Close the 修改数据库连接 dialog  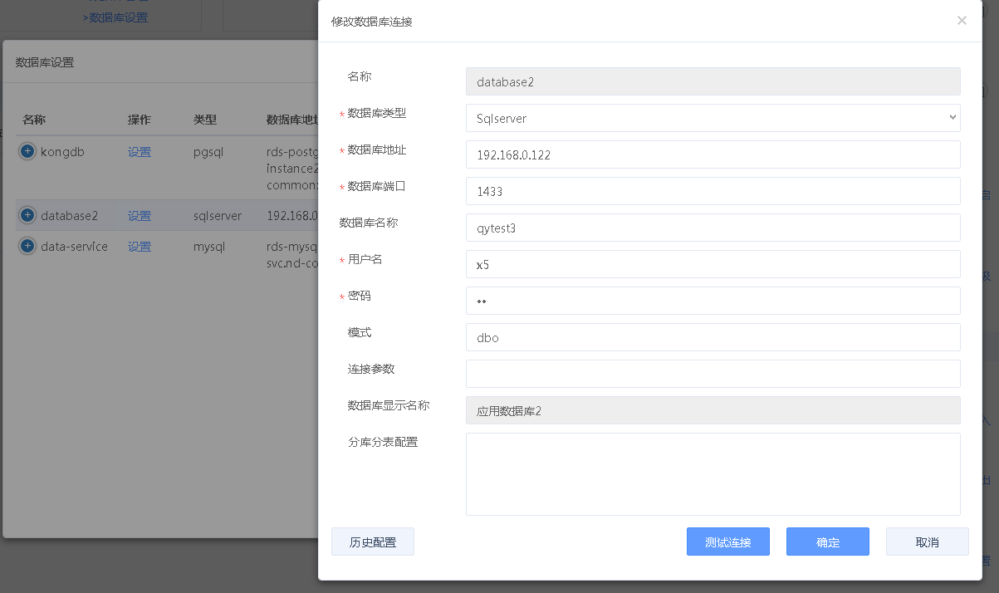(x=962, y=21)
